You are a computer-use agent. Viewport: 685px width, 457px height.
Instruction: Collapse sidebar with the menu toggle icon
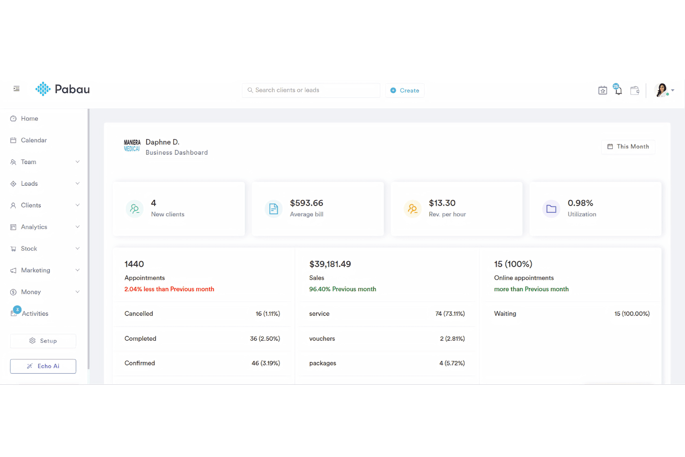coord(17,88)
